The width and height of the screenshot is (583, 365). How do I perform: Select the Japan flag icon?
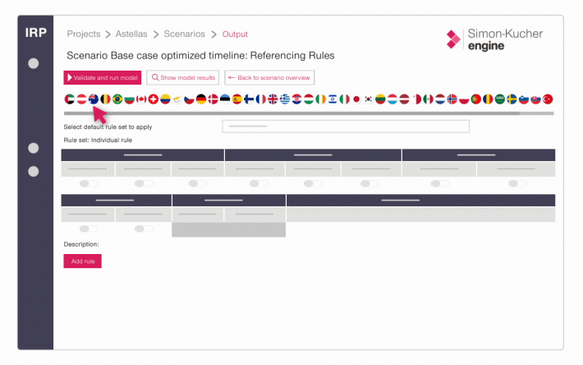tap(356, 99)
